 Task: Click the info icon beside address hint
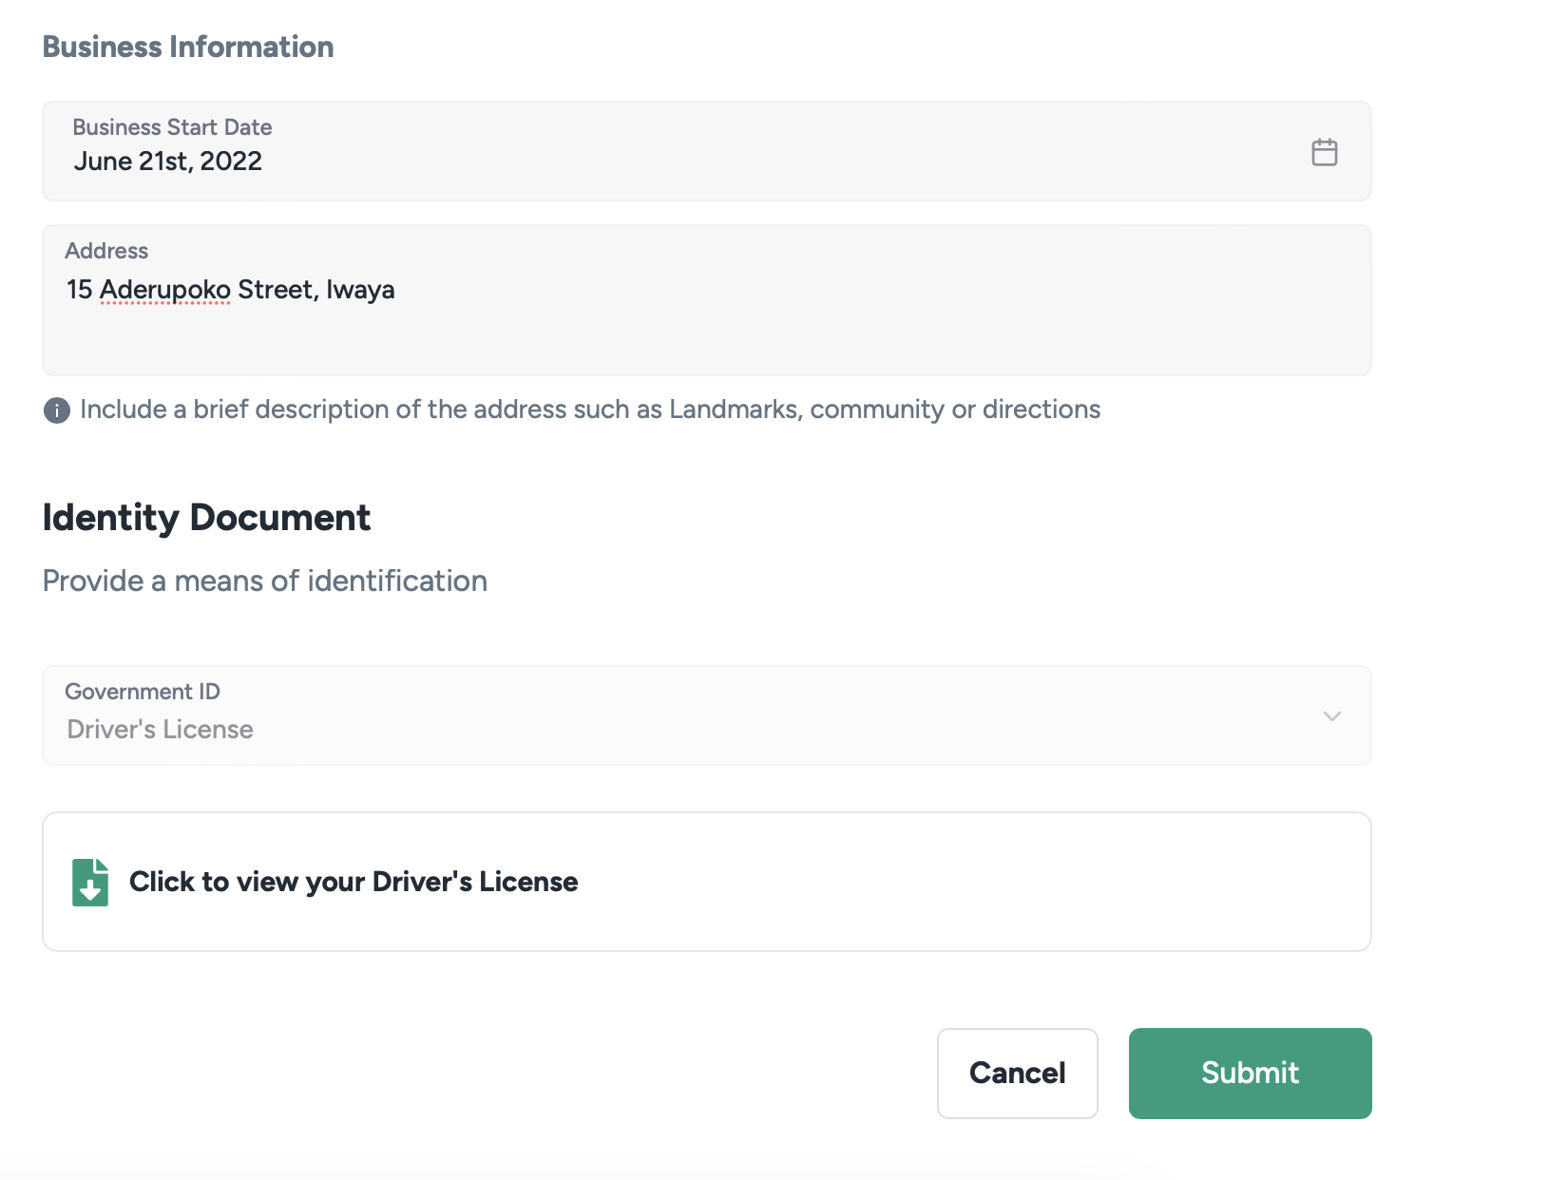pyautogui.click(x=57, y=410)
